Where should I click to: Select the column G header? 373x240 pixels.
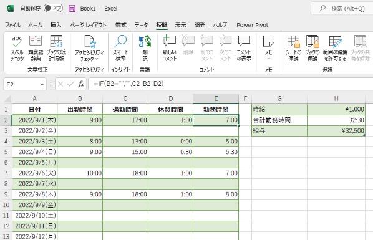pyautogui.click(x=279, y=98)
